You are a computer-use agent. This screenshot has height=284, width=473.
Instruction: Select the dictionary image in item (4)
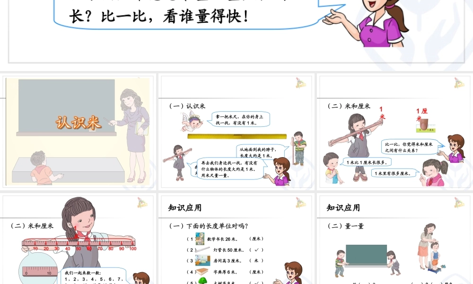point(202,271)
